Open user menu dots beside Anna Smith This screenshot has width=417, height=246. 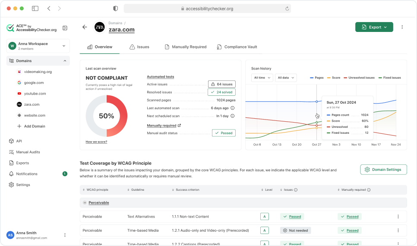65,235
